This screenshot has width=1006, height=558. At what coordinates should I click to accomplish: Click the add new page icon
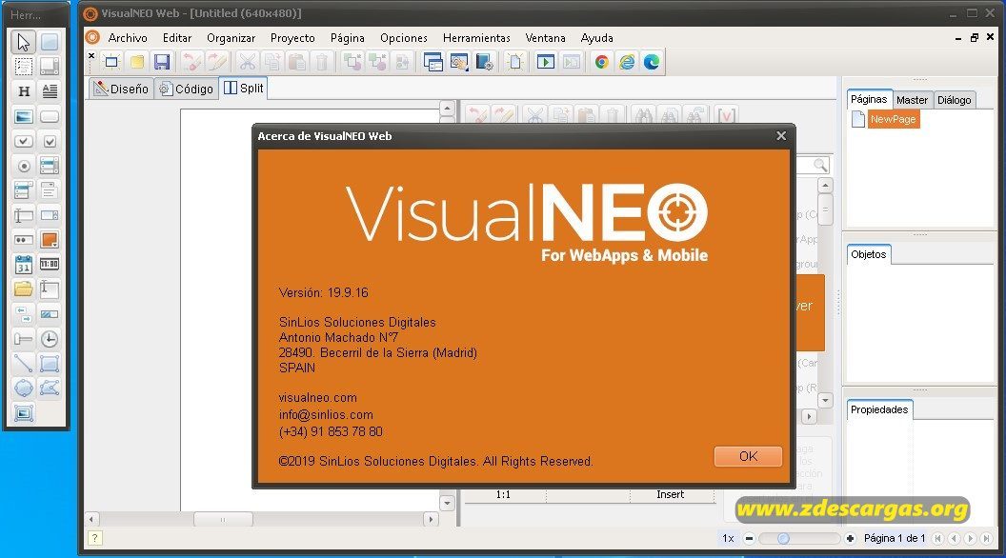click(515, 62)
